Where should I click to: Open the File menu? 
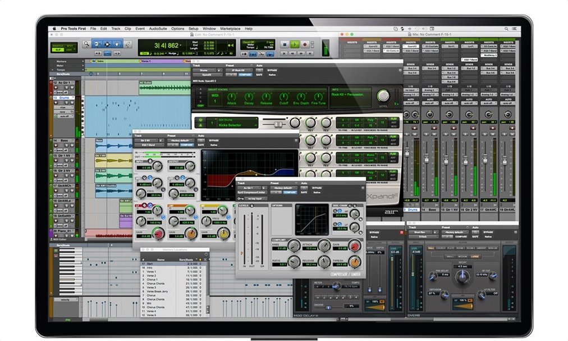point(93,29)
